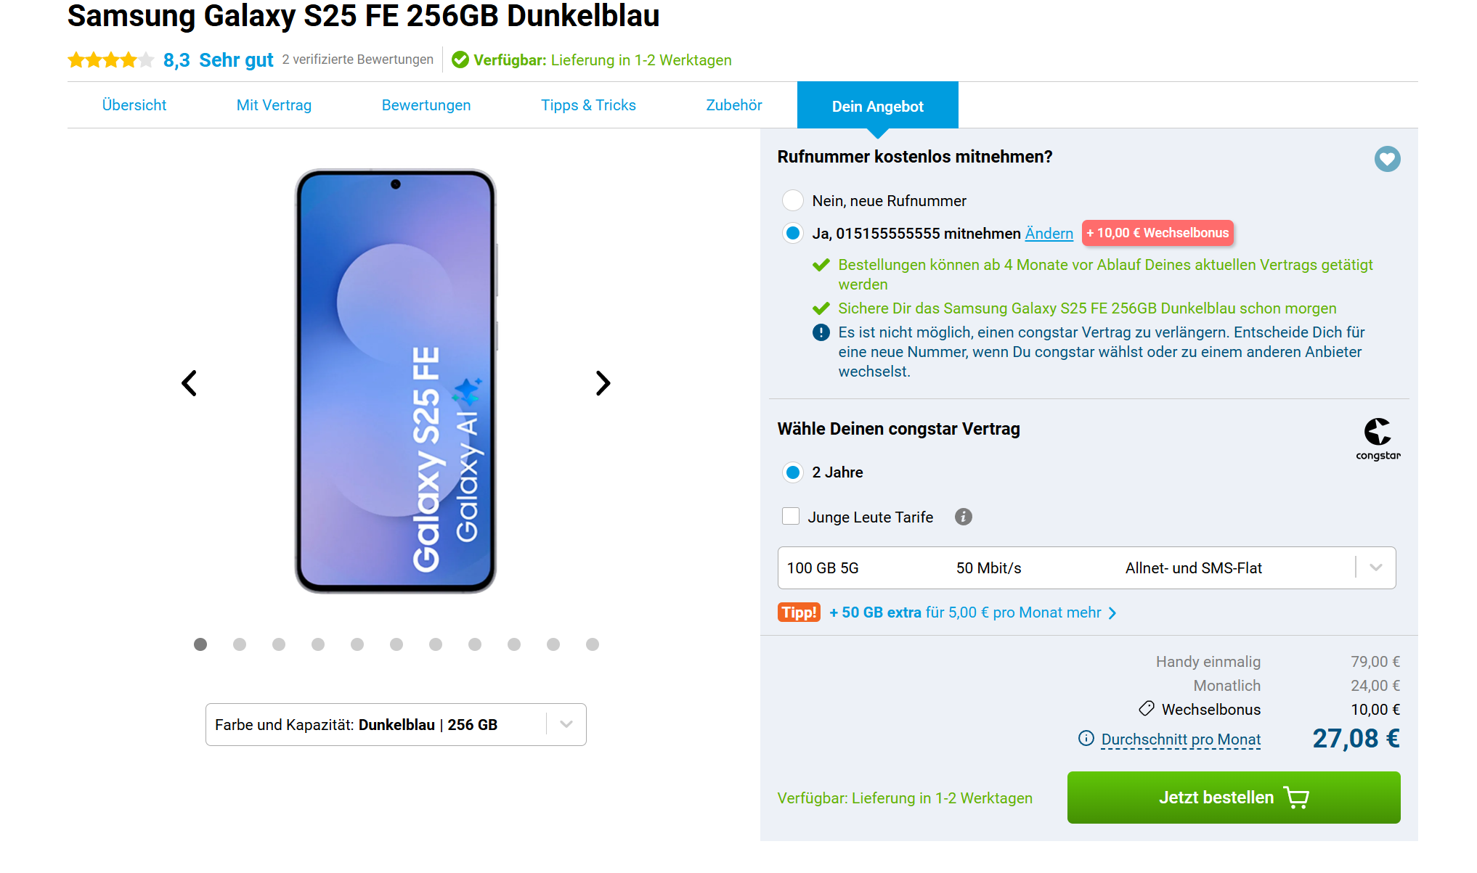Jump to the last carousel dot
Screen dimensions: 1477x873
click(x=593, y=644)
